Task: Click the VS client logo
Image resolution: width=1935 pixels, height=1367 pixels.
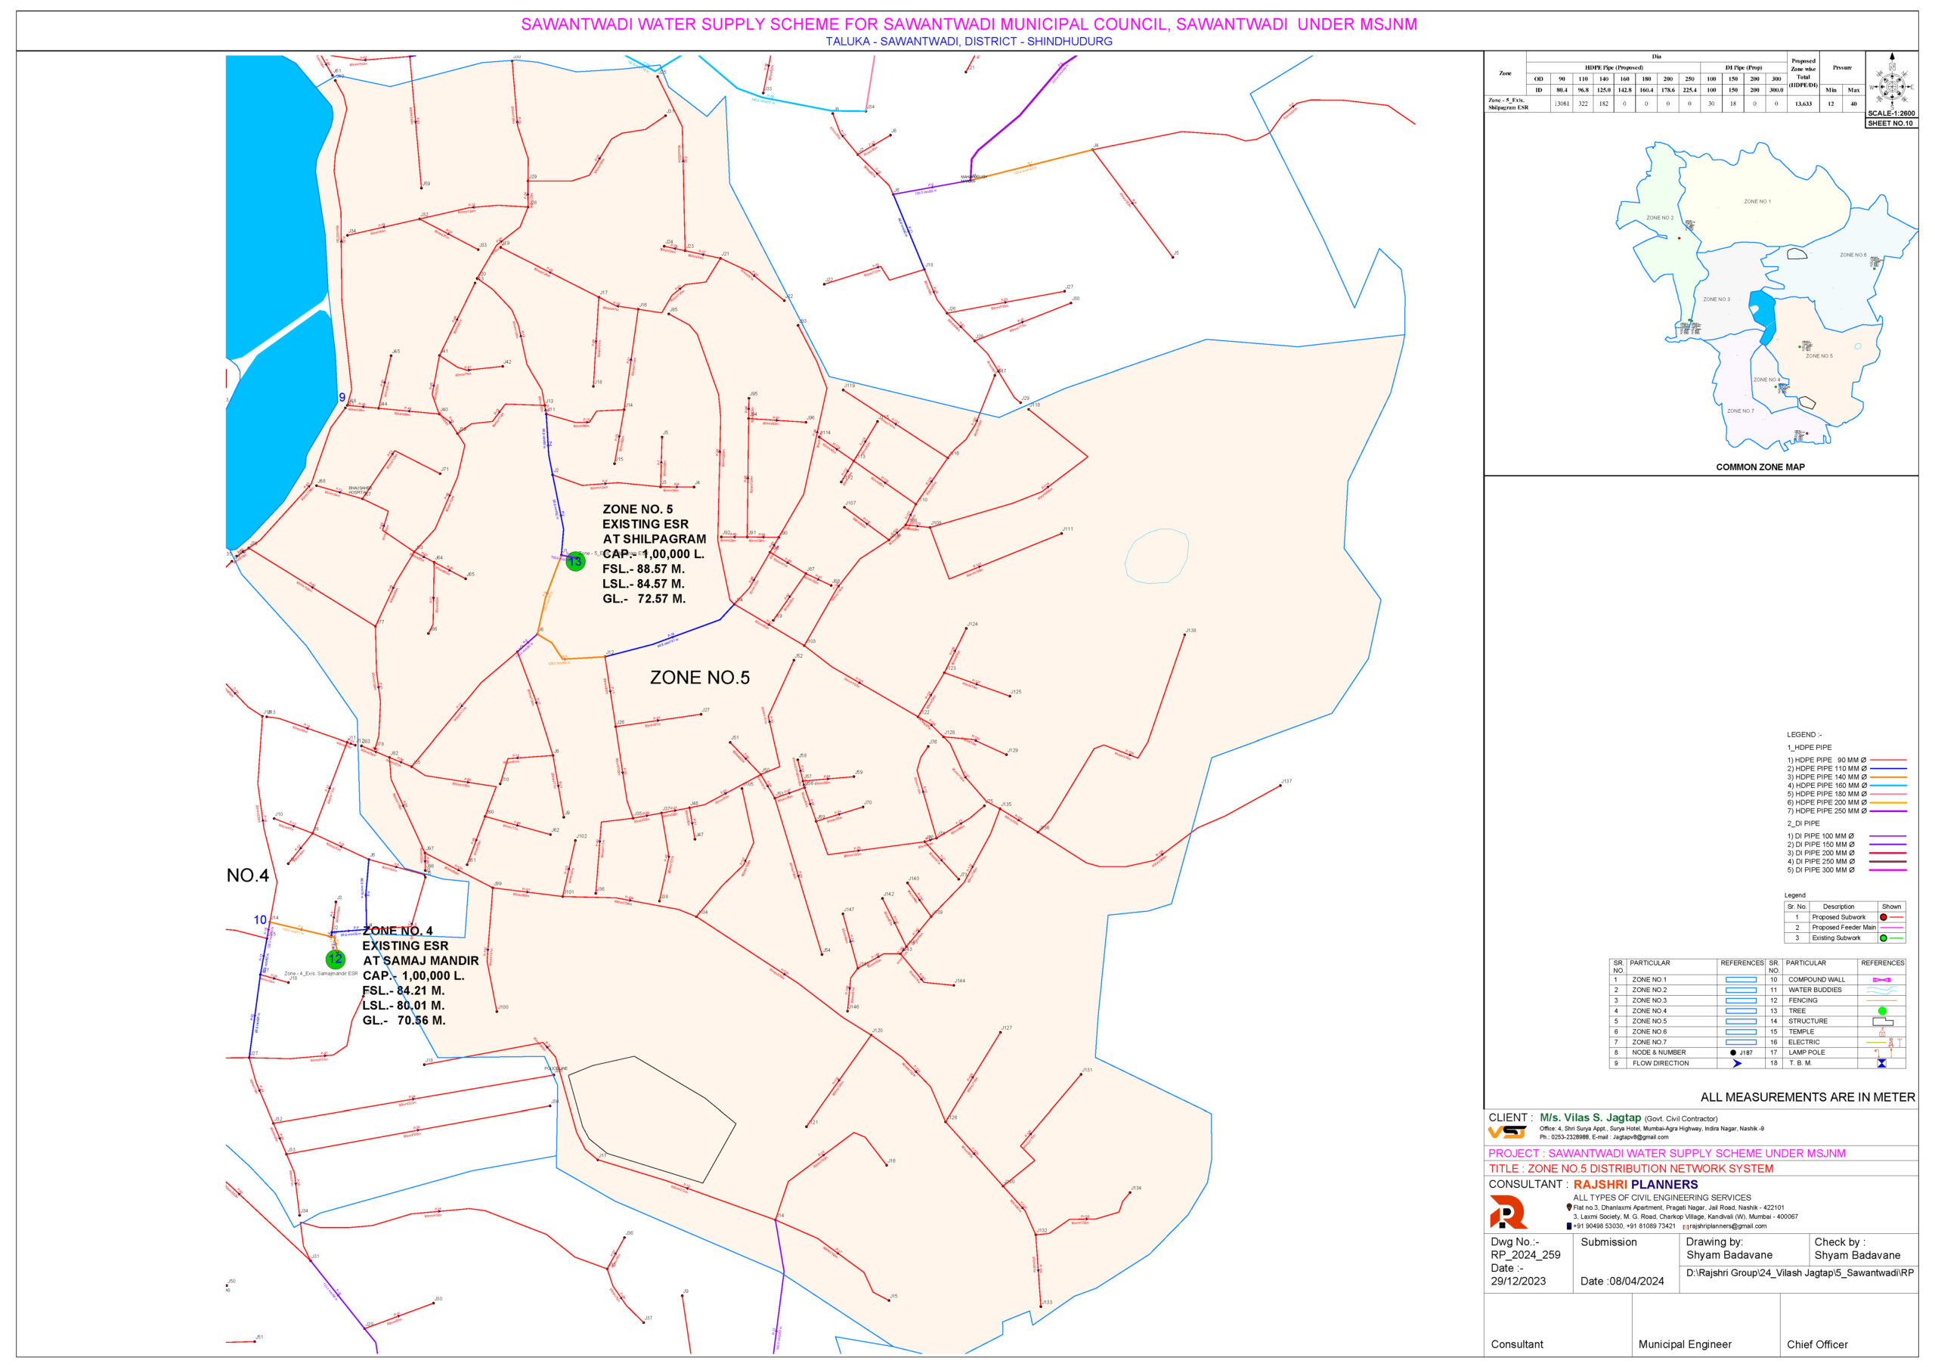Action: [x=1507, y=1132]
